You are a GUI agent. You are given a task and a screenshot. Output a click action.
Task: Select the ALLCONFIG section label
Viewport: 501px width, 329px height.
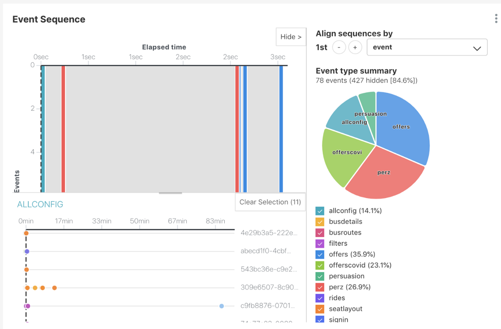point(40,203)
